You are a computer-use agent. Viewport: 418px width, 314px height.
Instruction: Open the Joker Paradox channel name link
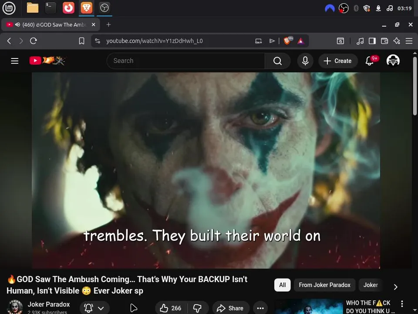(x=48, y=304)
